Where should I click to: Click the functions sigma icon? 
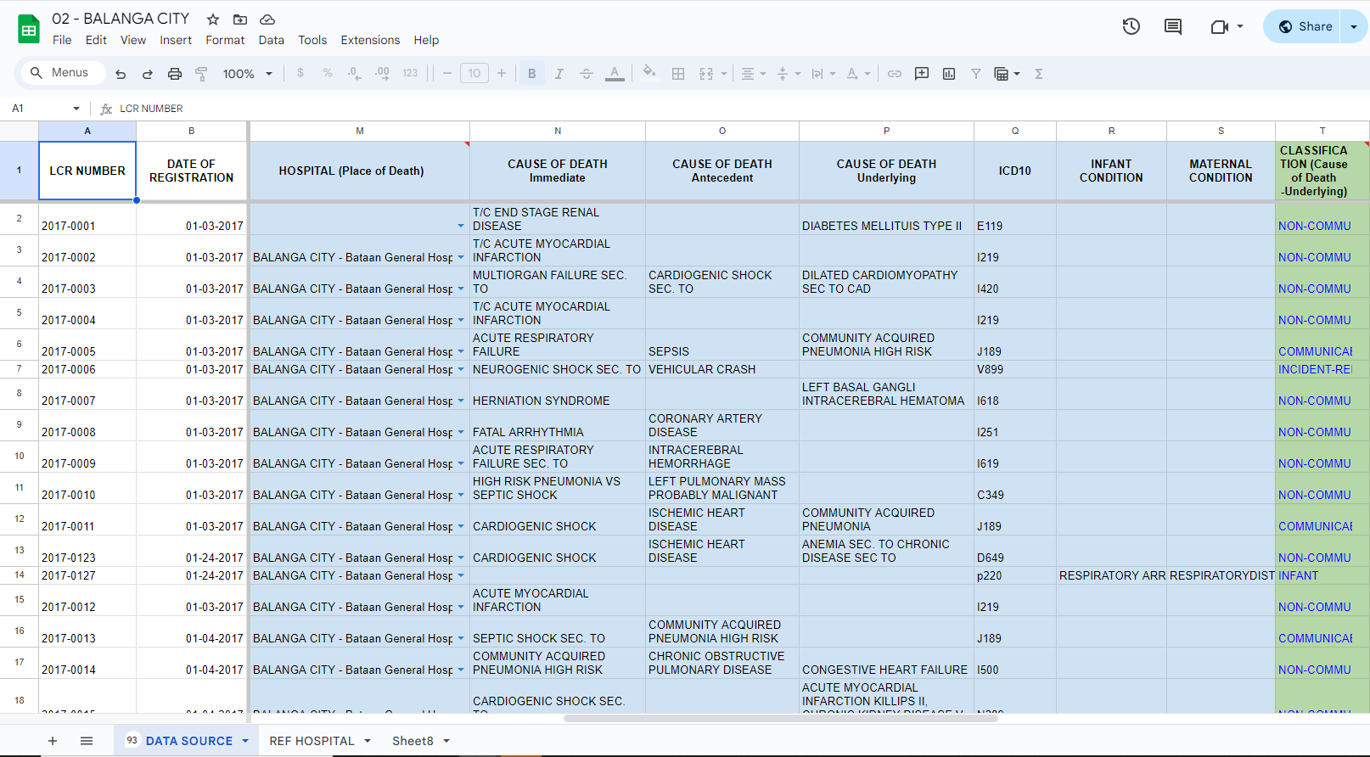click(1038, 74)
